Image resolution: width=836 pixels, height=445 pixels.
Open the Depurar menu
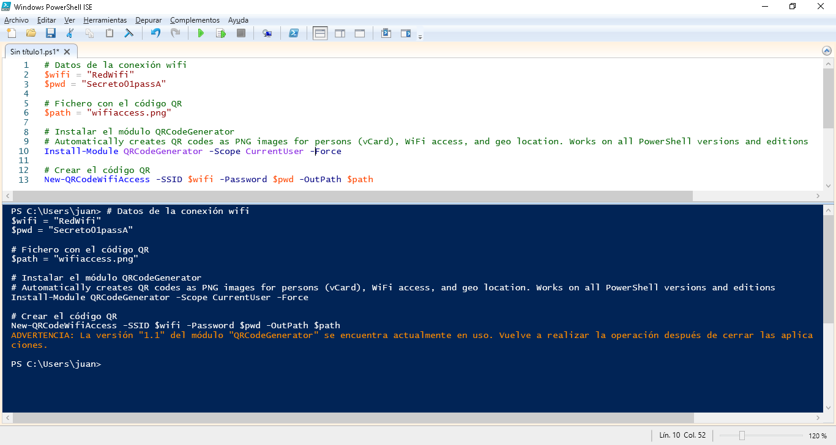coord(149,20)
